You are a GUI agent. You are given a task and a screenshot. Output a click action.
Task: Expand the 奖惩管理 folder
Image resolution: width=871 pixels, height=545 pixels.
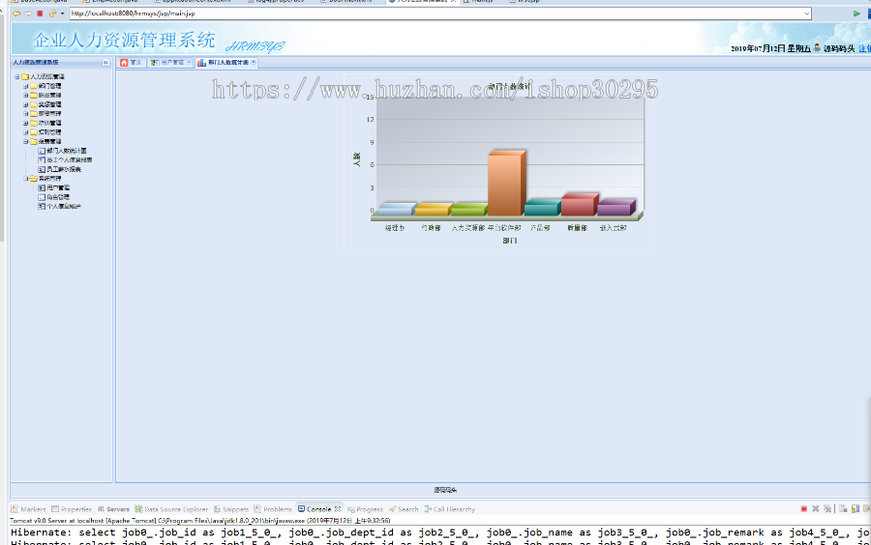pos(25,104)
